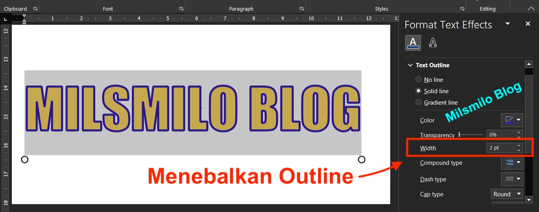The height and width of the screenshot is (212, 539).
Task: Click the text box's bottom-right sizing handle
Action: (x=361, y=159)
